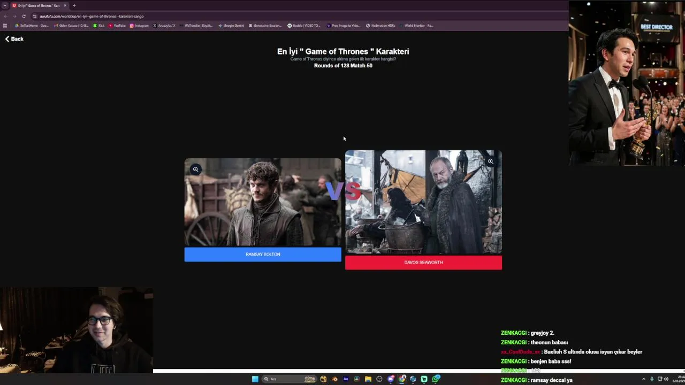Click the page title En İyi Game of Thrones Karakteri

click(x=343, y=51)
